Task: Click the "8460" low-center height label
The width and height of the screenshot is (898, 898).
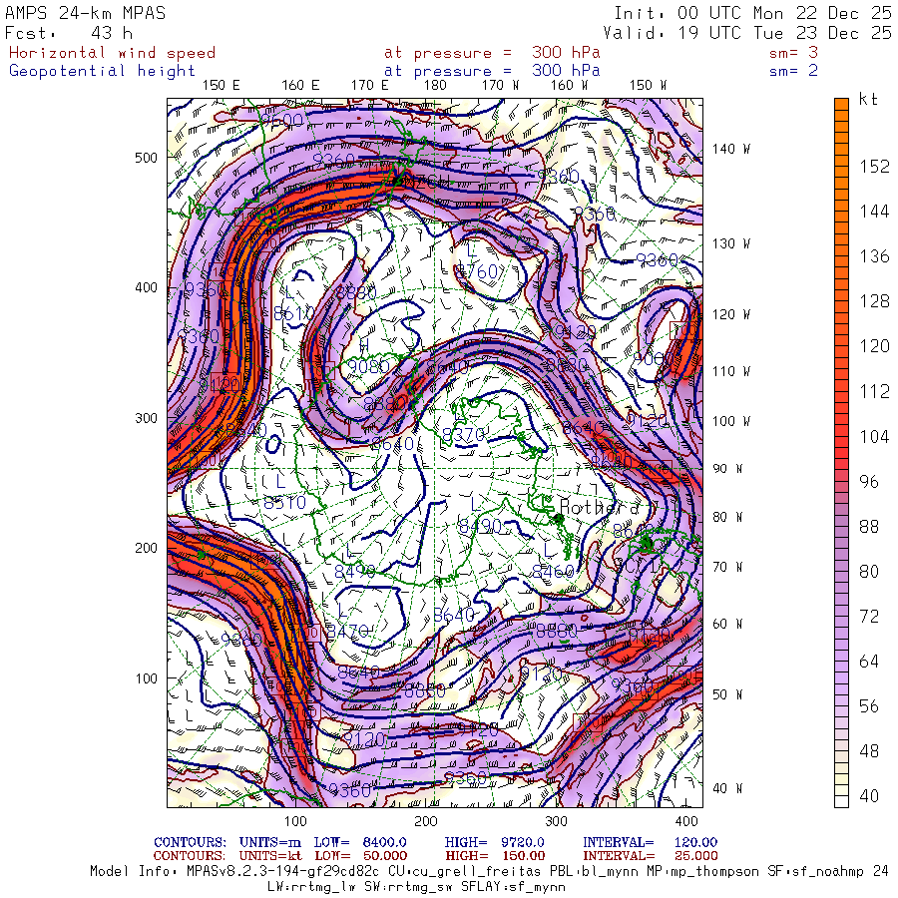Action: pos(553,571)
